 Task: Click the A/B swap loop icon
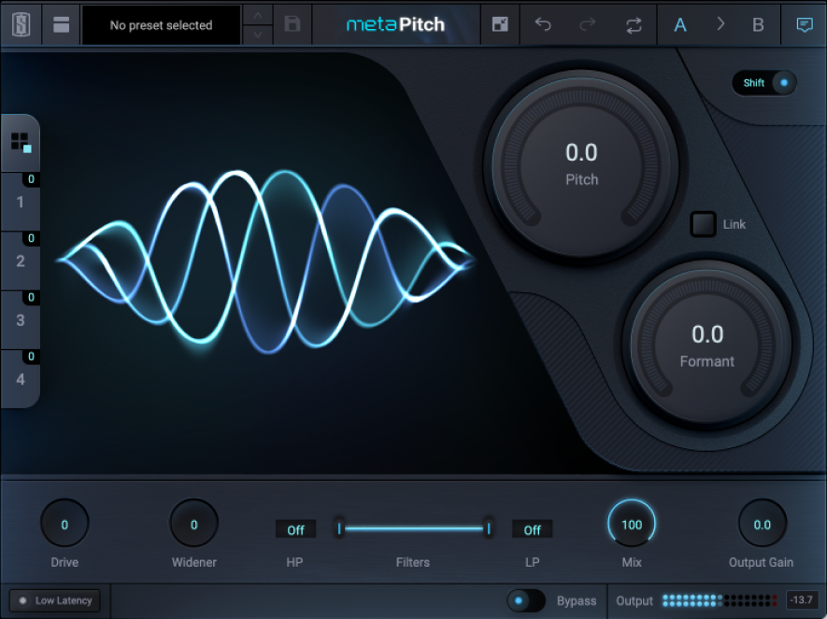pos(634,25)
